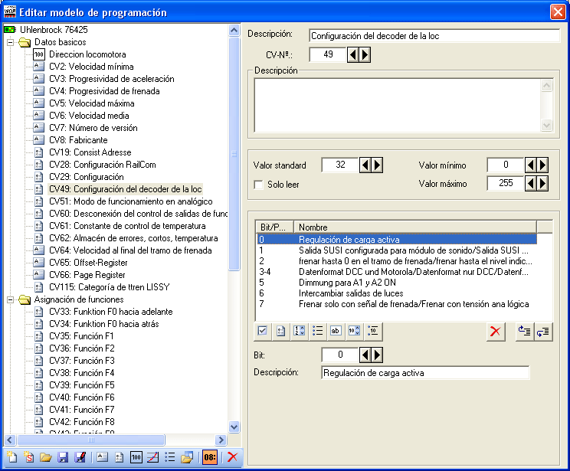Toggle the orange '08:' button
This screenshot has width=570, height=471.
[x=210, y=456]
